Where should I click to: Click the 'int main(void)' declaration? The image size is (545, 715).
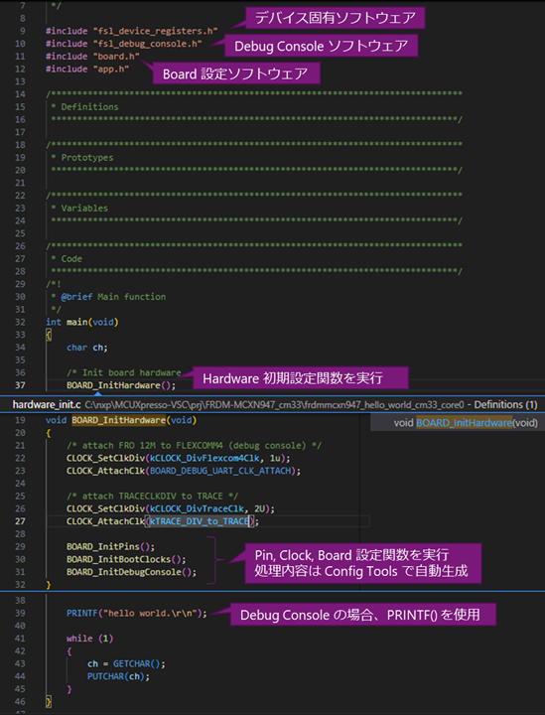(x=82, y=323)
